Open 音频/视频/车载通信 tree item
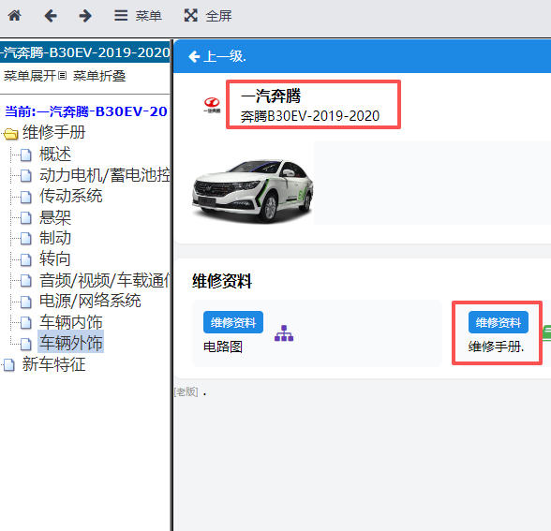The image size is (551, 531). point(105,280)
